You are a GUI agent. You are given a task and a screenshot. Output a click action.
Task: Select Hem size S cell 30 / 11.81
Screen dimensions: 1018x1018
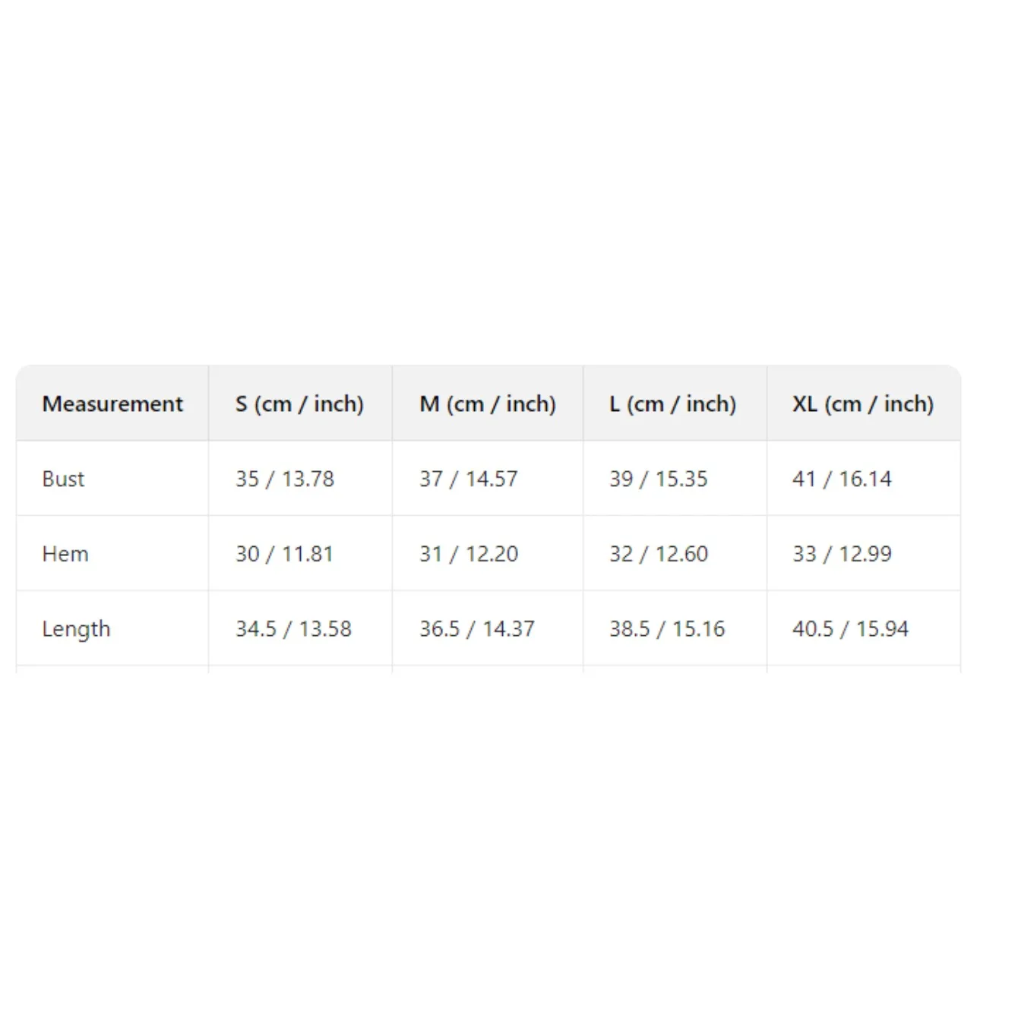tap(284, 554)
